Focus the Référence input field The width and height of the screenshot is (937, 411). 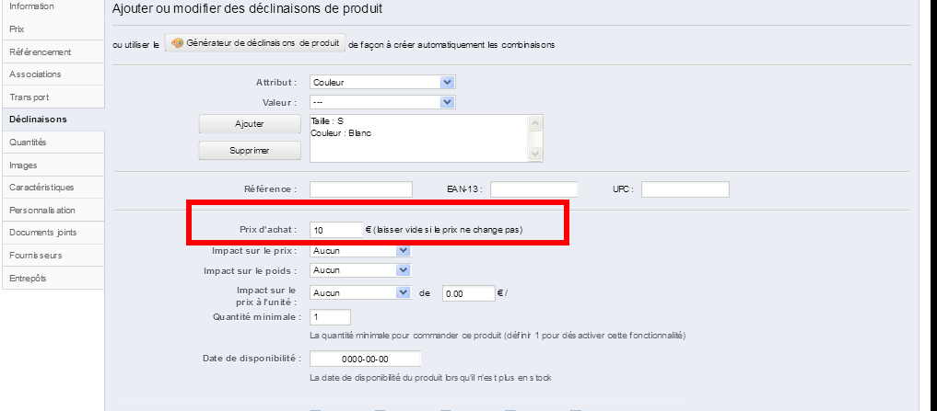(x=361, y=189)
